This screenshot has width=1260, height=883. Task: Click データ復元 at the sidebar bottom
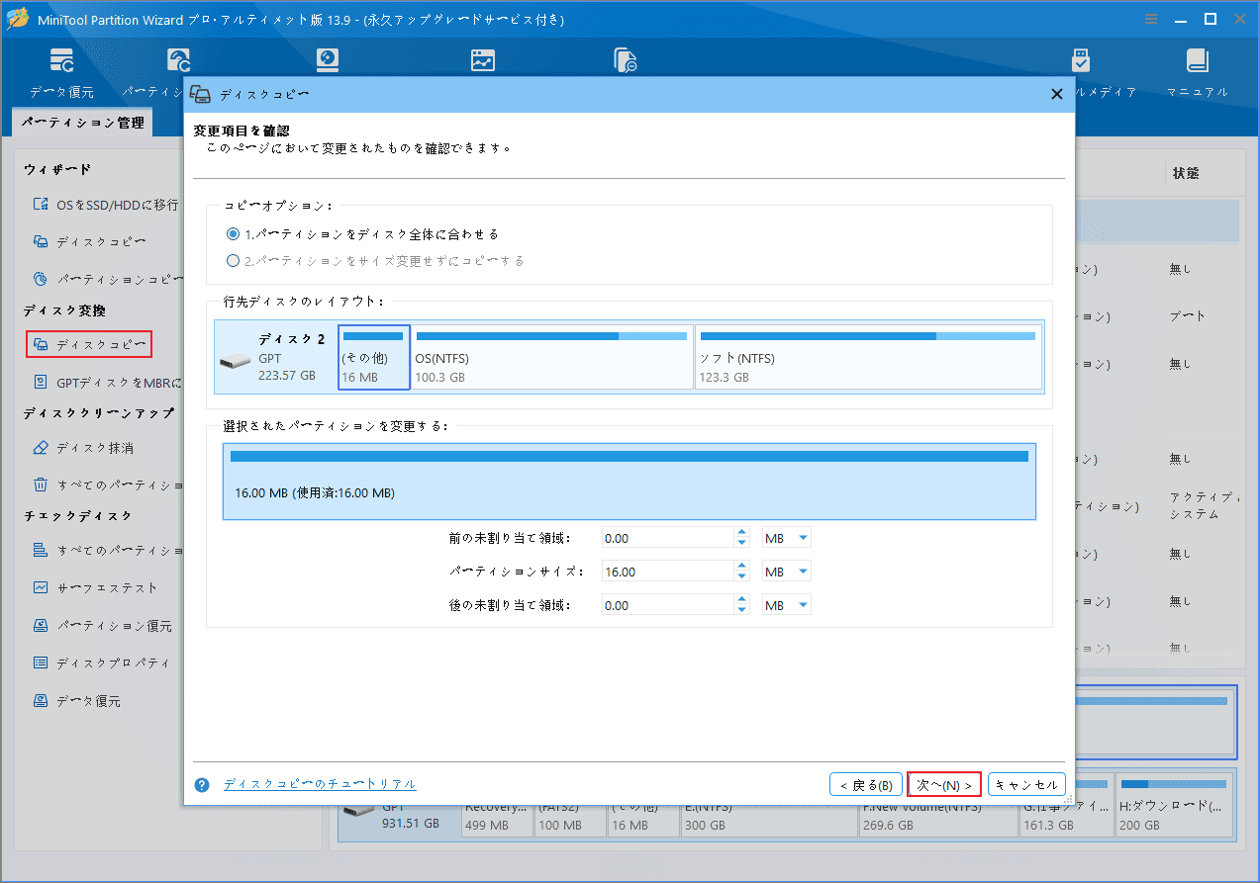(77, 701)
